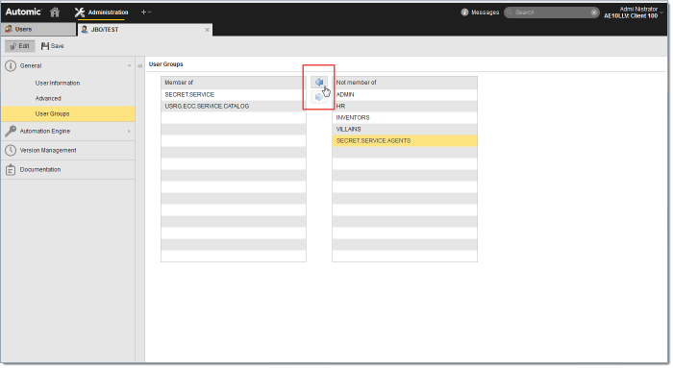673x368 pixels.
Task: Open the Documentation section
Action: click(68, 169)
